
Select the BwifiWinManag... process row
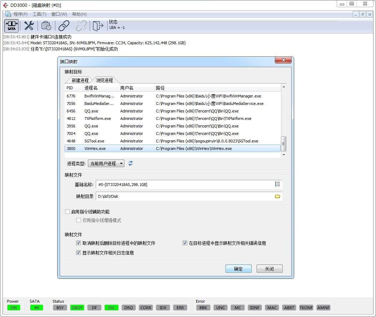173,96
